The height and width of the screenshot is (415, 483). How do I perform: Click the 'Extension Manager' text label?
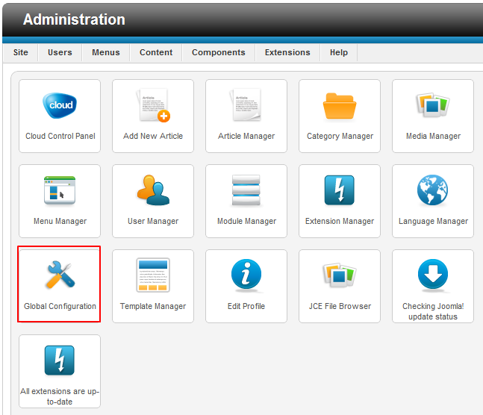(340, 221)
